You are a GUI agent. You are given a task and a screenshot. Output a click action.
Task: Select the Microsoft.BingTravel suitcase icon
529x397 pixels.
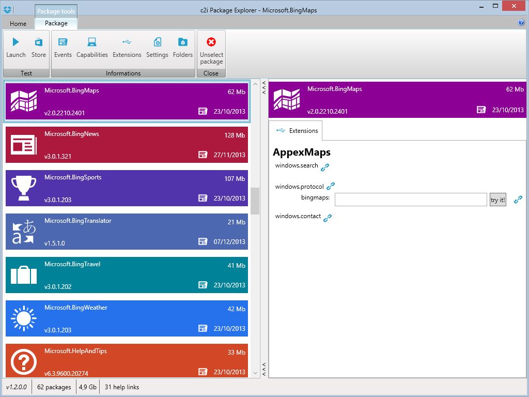point(23,275)
